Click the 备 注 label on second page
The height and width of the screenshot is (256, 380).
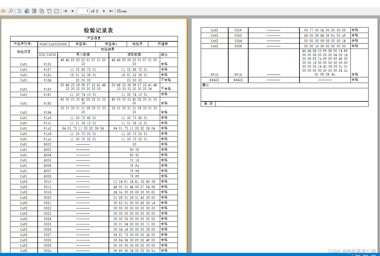pos(208,103)
